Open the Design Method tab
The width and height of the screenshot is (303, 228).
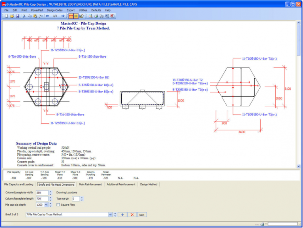point(149,185)
